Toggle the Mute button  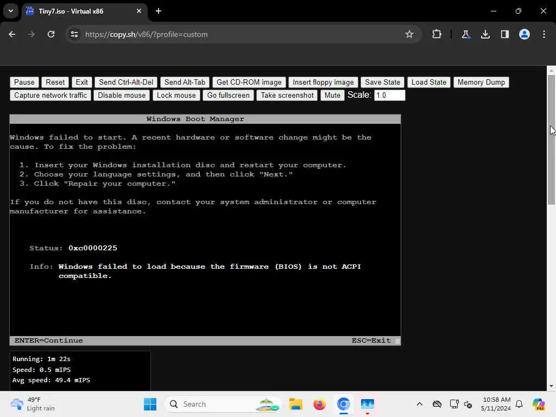[332, 96]
